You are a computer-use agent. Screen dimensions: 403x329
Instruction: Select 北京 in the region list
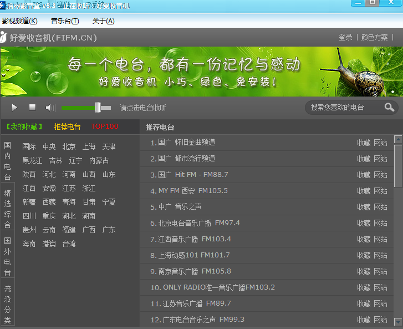69,147
